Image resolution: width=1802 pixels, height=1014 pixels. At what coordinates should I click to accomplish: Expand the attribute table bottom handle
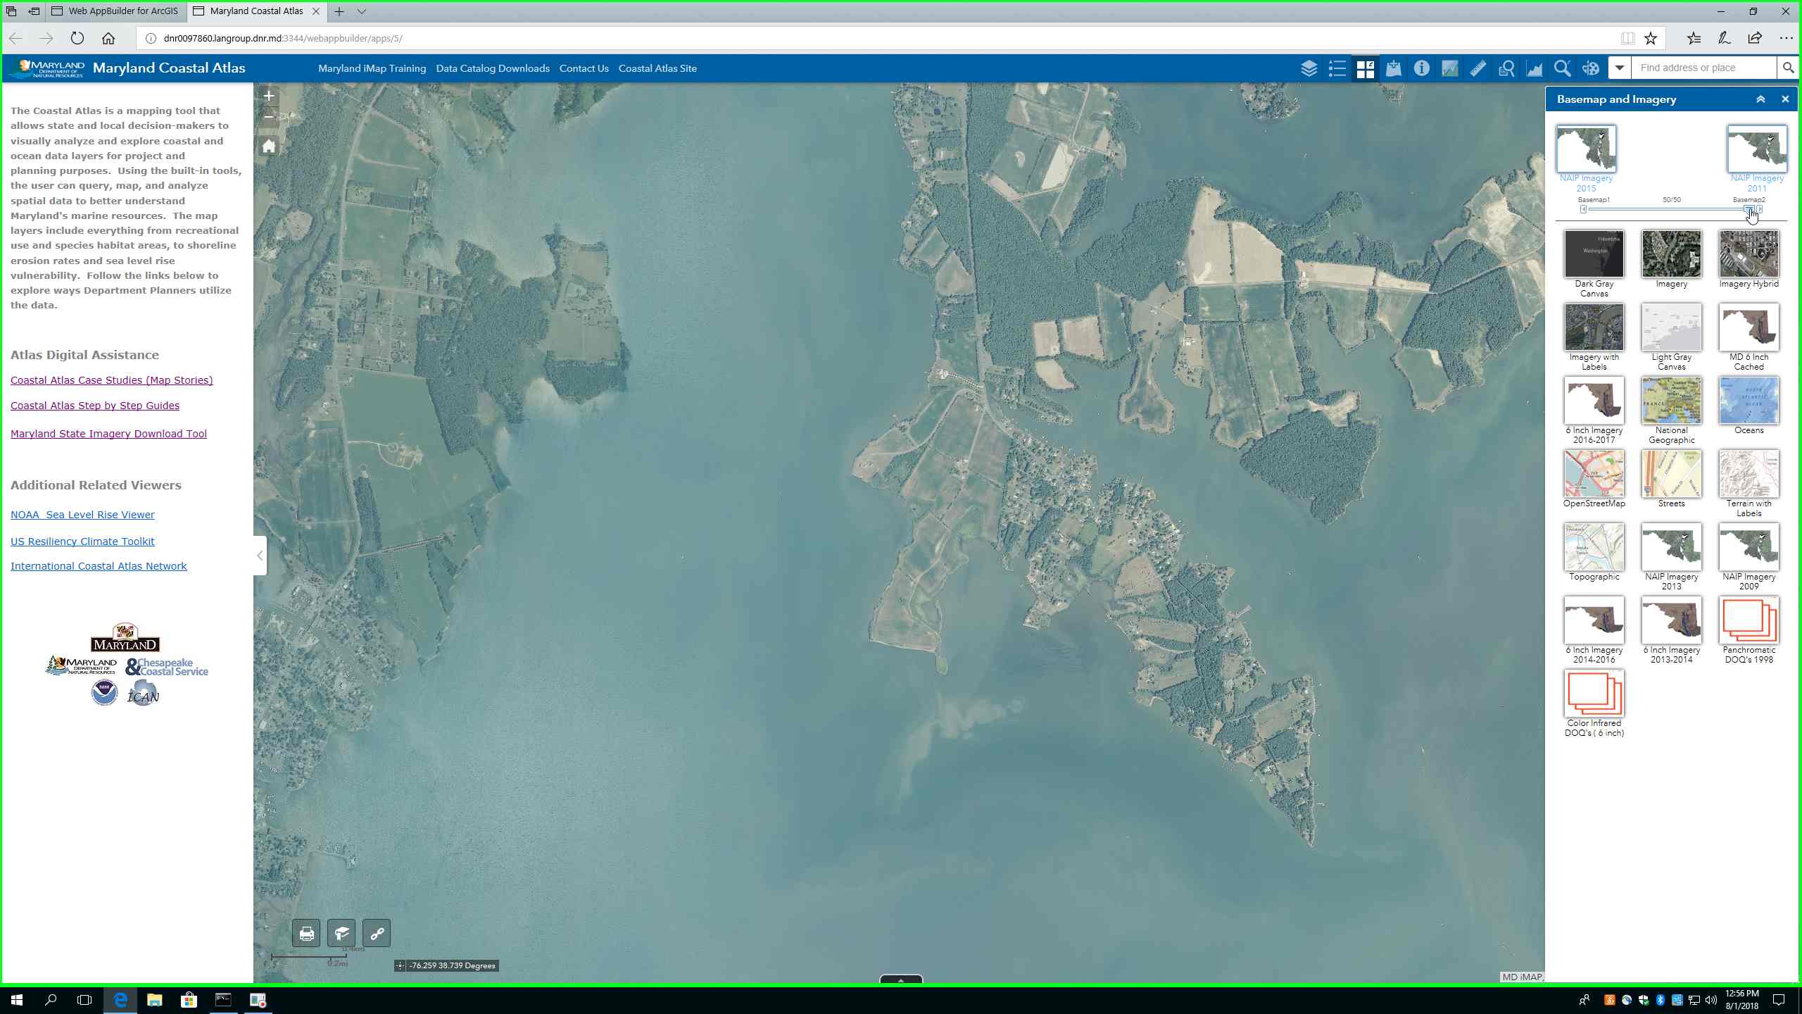[900, 979]
